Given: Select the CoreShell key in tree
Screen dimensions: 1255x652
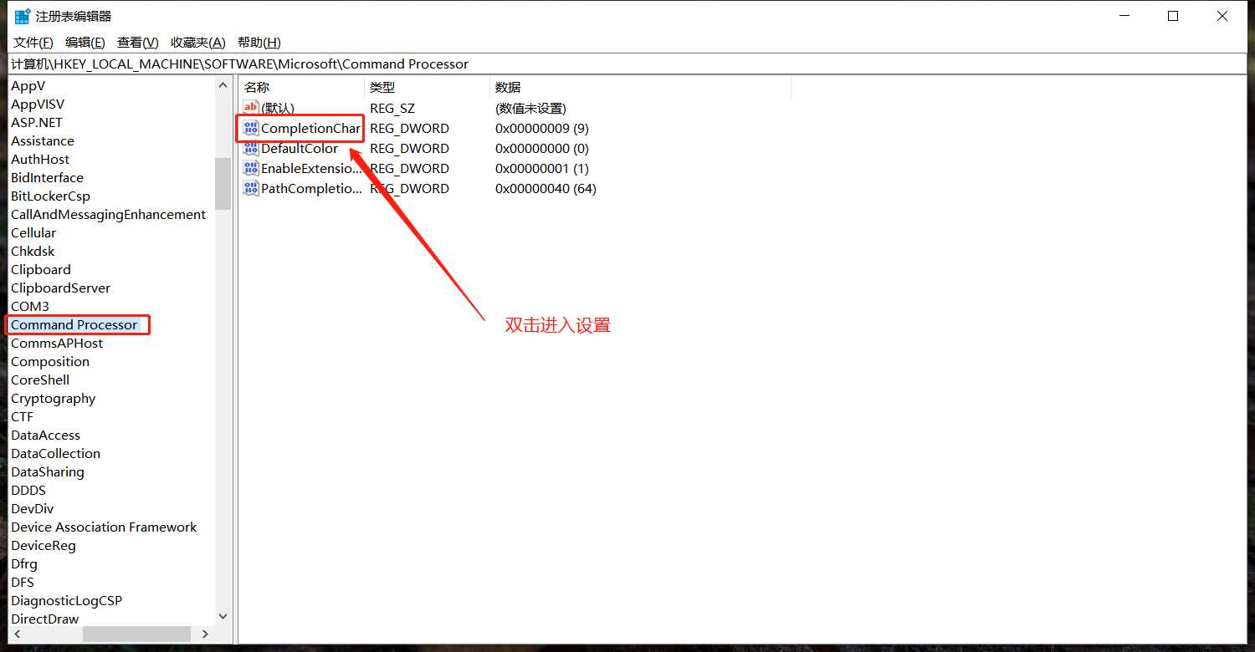Looking at the screenshot, I should coord(40,379).
